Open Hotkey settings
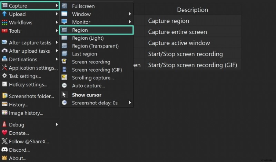 [x=28, y=84]
